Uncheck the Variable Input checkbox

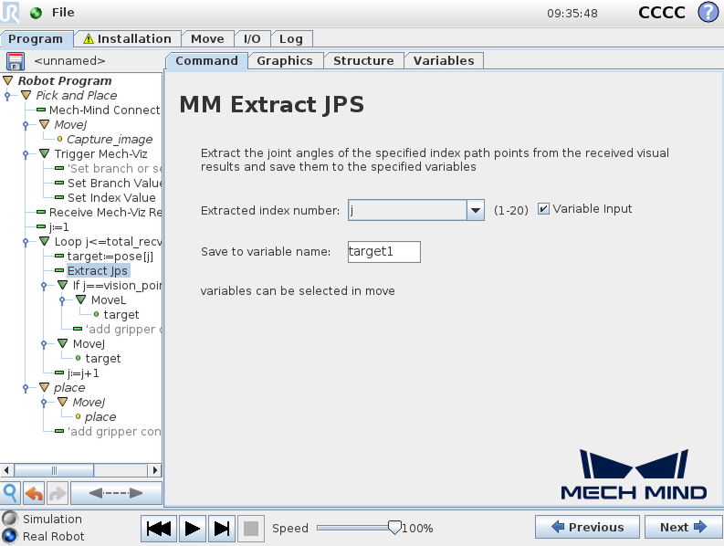tap(543, 209)
